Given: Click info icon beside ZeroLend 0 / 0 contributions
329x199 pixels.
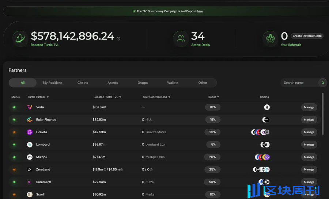Looking at the screenshot, I should tap(151, 170).
